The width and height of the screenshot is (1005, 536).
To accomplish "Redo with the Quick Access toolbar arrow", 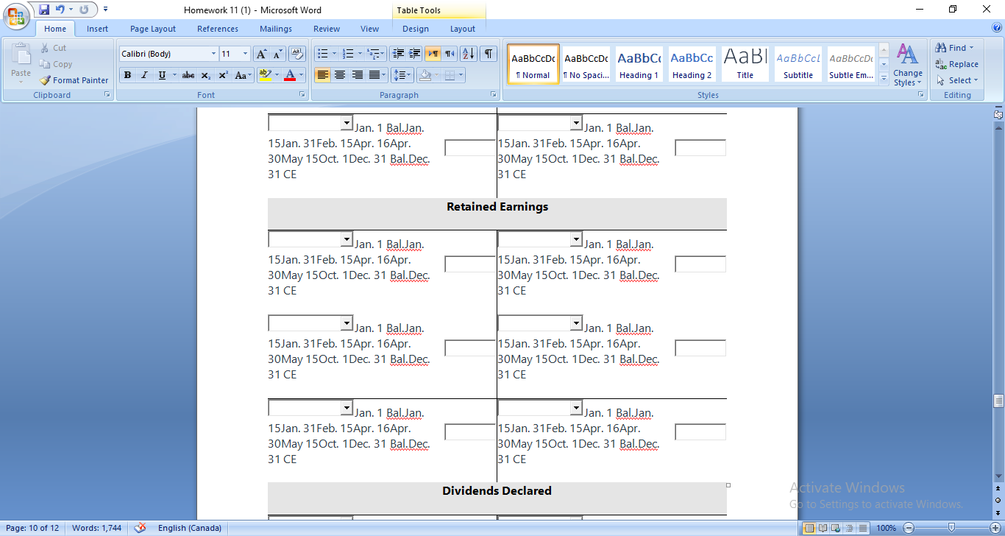I will pos(83,10).
